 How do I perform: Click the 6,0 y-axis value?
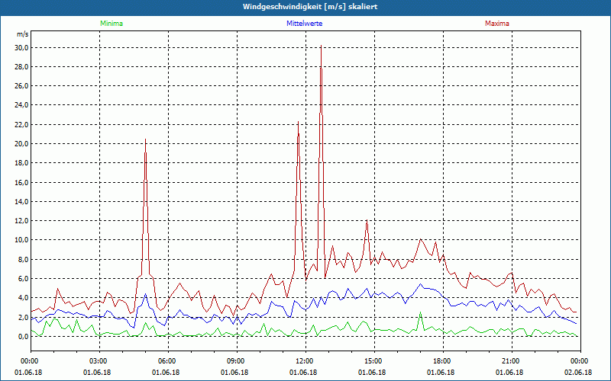click(x=24, y=279)
